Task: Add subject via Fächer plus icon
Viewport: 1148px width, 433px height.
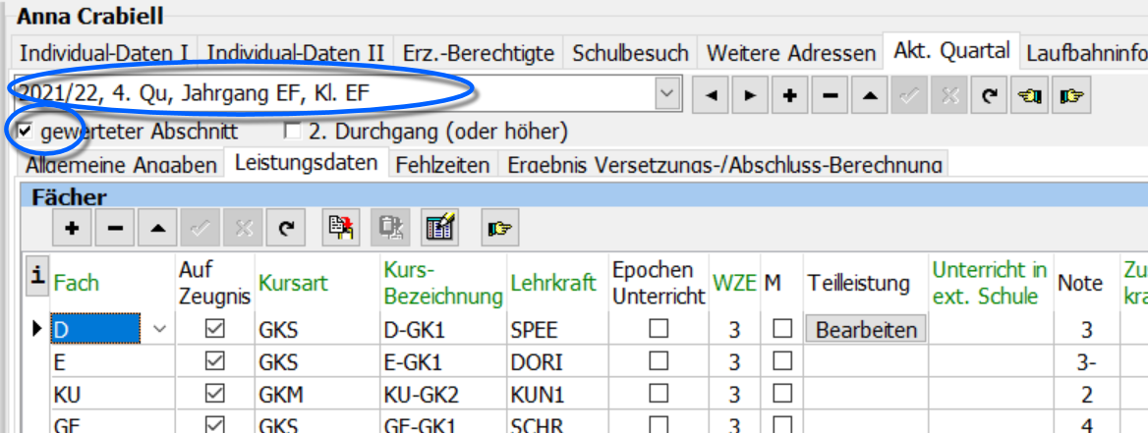Action: point(72,228)
